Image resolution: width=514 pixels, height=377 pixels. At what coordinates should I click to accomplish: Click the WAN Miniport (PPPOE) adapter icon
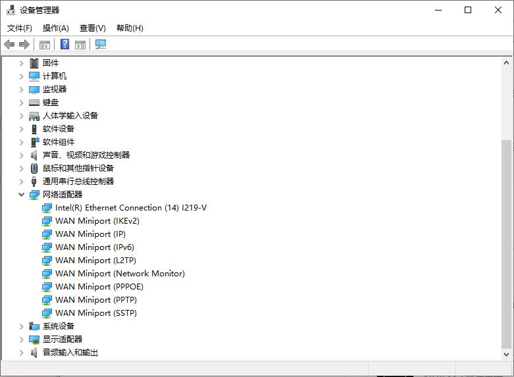point(47,287)
